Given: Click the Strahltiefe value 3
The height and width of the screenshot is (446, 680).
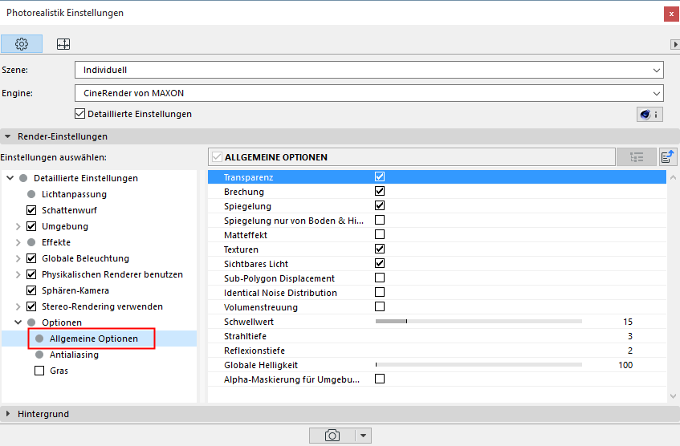Looking at the screenshot, I should point(629,336).
